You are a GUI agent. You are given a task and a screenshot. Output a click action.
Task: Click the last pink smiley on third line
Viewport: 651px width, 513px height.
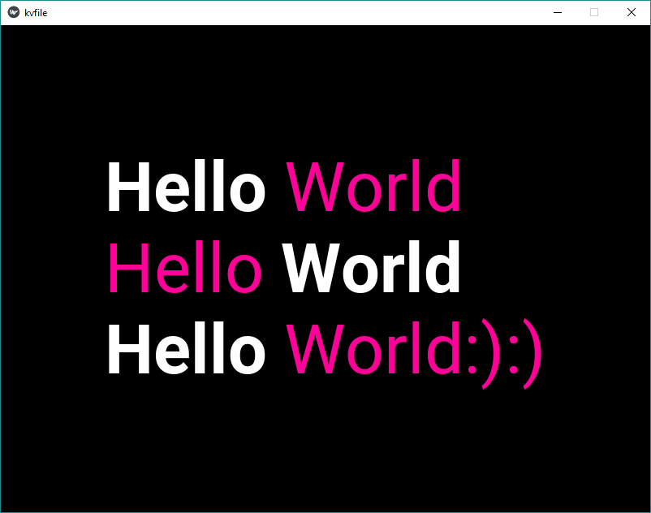pyautogui.click(x=525, y=354)
